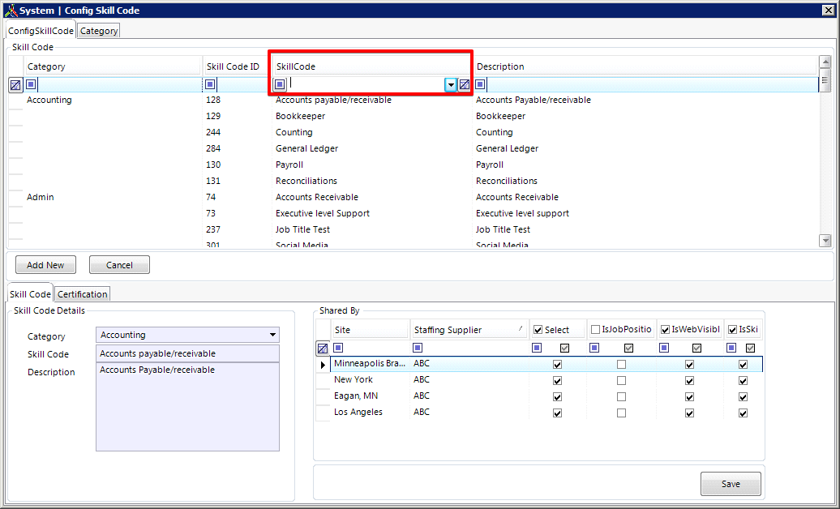Select the Executive level Support skill code

323,213
